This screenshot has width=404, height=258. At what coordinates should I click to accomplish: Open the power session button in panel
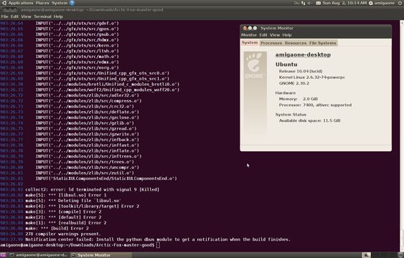[400, 3]
